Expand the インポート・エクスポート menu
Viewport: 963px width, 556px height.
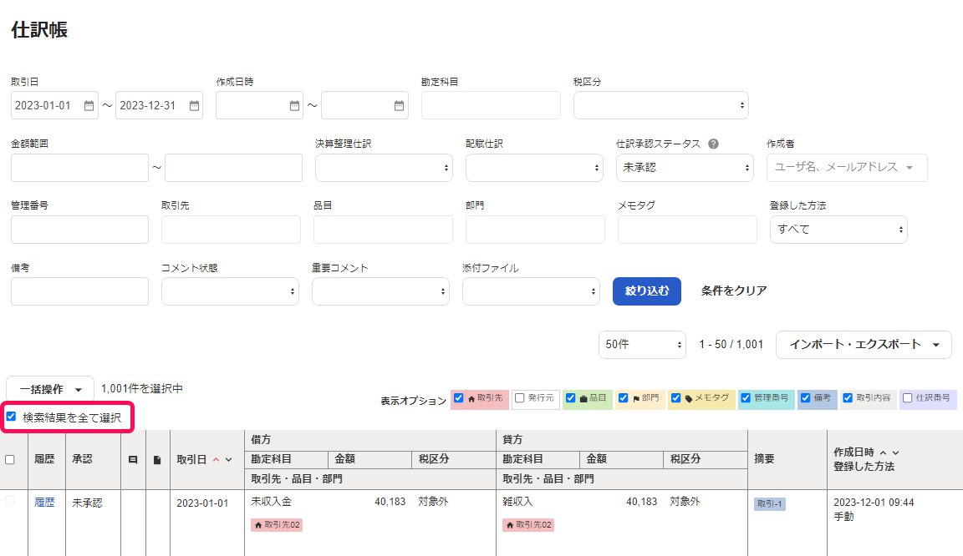coord(864,344)
